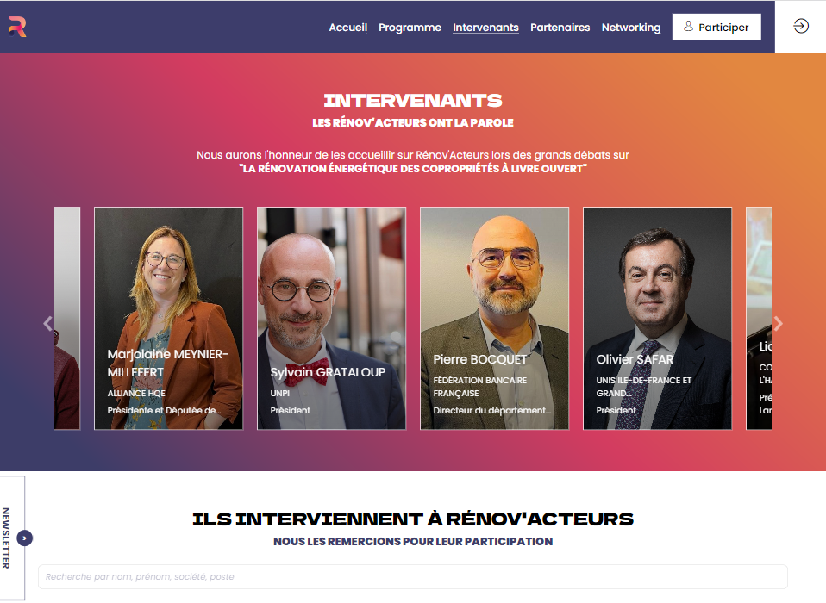Select the Intervenants menu item
This screenshot has width=826, height=603.
pos(485,28)
